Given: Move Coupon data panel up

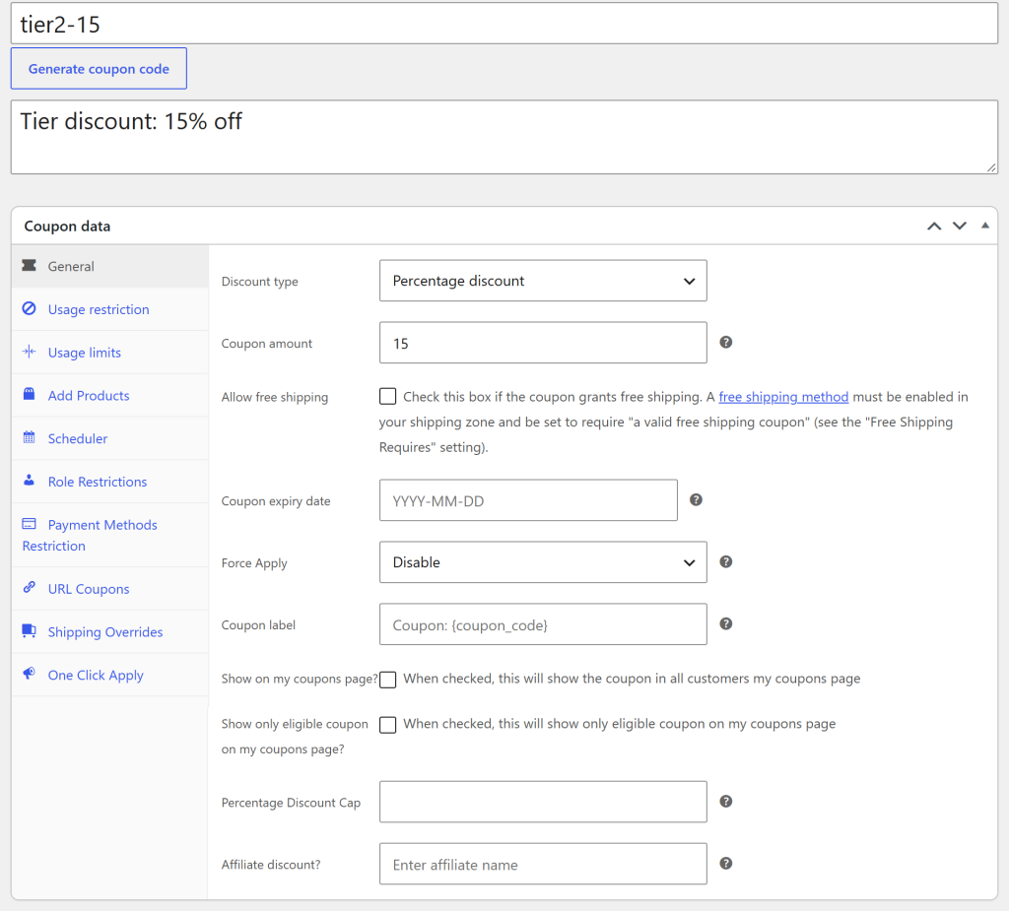Looking at the screenshot, I should click(x=934, y=226).
